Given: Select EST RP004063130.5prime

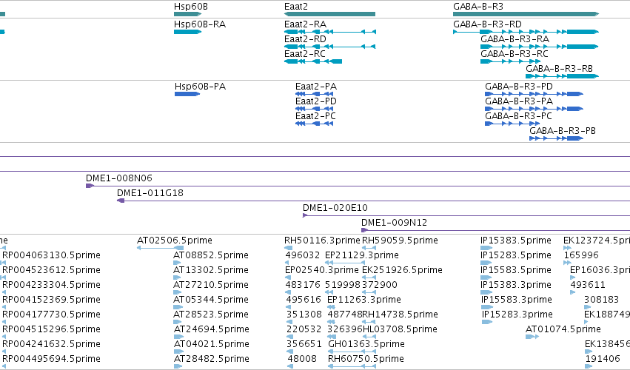Looking at the screenshot, I should [x=51, y=255].
